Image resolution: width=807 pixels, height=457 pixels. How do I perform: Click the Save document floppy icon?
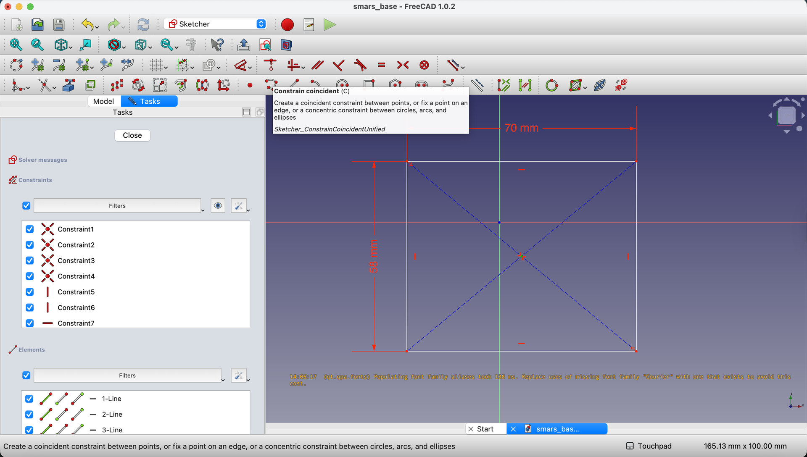[x=59, y=24]
